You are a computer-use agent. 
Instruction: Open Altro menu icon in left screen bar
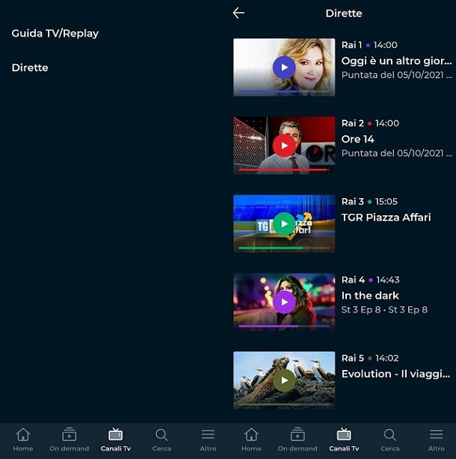click(208, 434)
